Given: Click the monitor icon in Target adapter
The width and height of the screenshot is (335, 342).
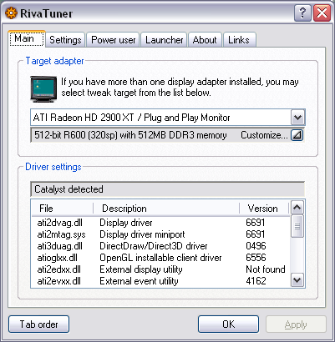Looking at the screenshot, I should coord(43,88).
